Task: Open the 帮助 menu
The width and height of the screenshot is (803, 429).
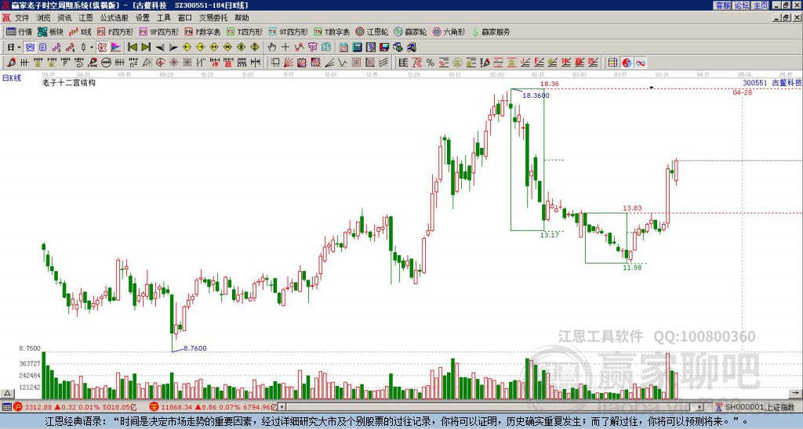Action: tap(242, 18)
